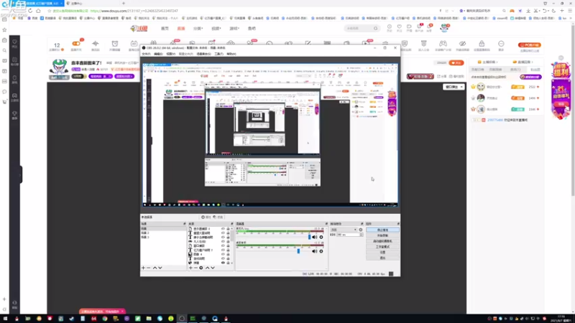Toggle visibility eye of the 图像 4 source
575x323 pixels.
click(x=223, y=254)
